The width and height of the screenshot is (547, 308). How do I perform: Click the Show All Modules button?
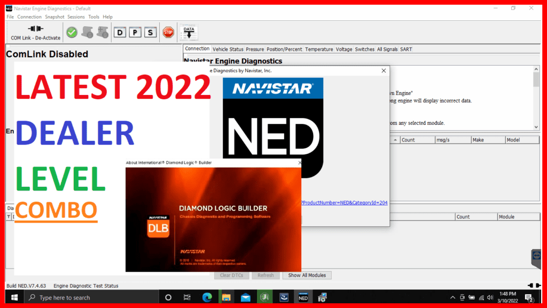(x=307, y=275)
